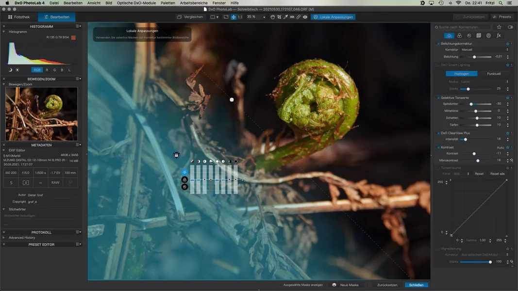The width and height of the screenshot is (518, 291).
Task: Open the Paletten menu
Action: [x=168, y=3]
